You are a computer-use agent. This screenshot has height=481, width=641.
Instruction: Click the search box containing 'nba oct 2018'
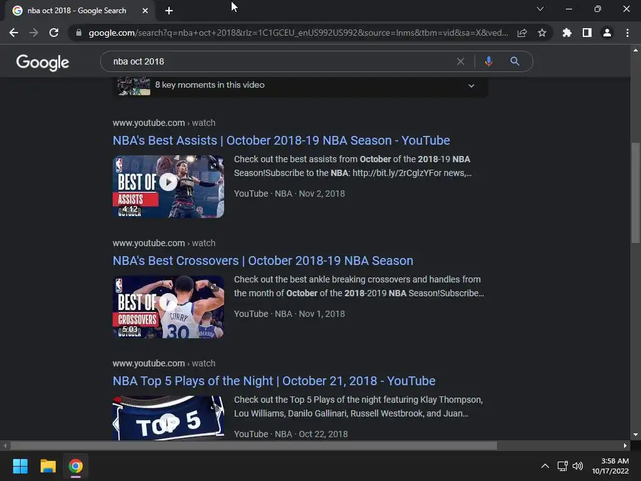(x=282, y=61)
